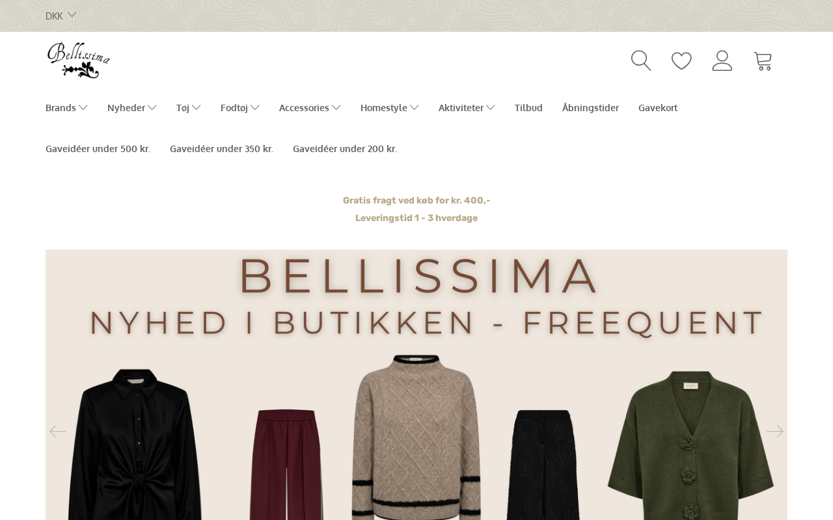Click the Bellissima logo
The height and width of the screenshot is (520, 833).
(x=79, y=60)
